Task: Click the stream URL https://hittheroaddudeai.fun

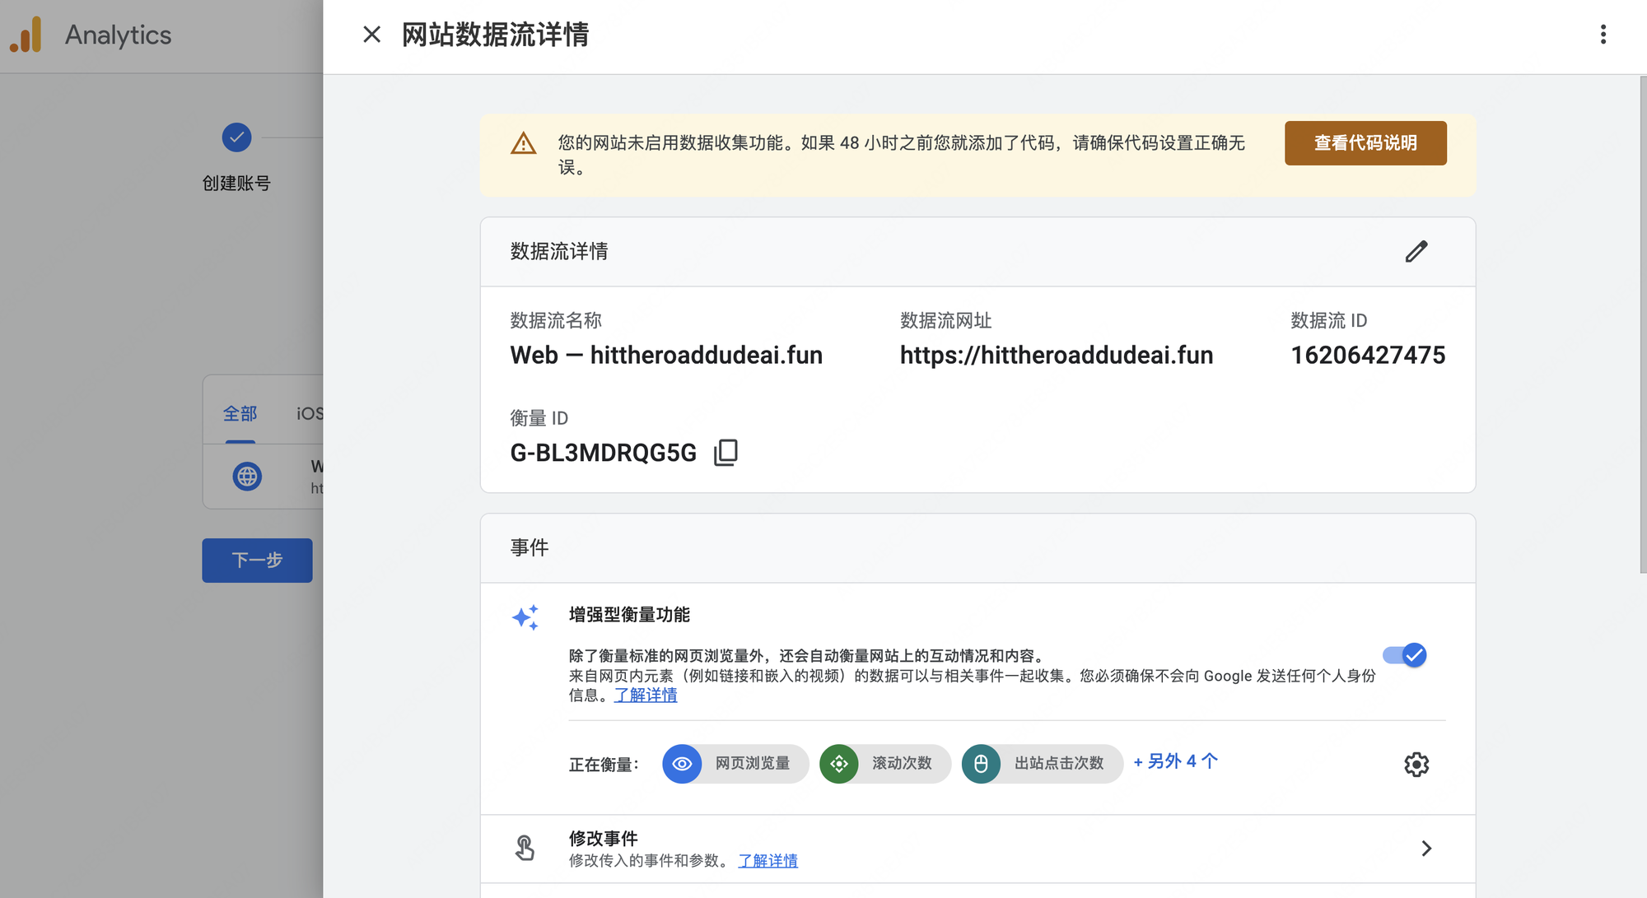Action: tap(1057, 356)
